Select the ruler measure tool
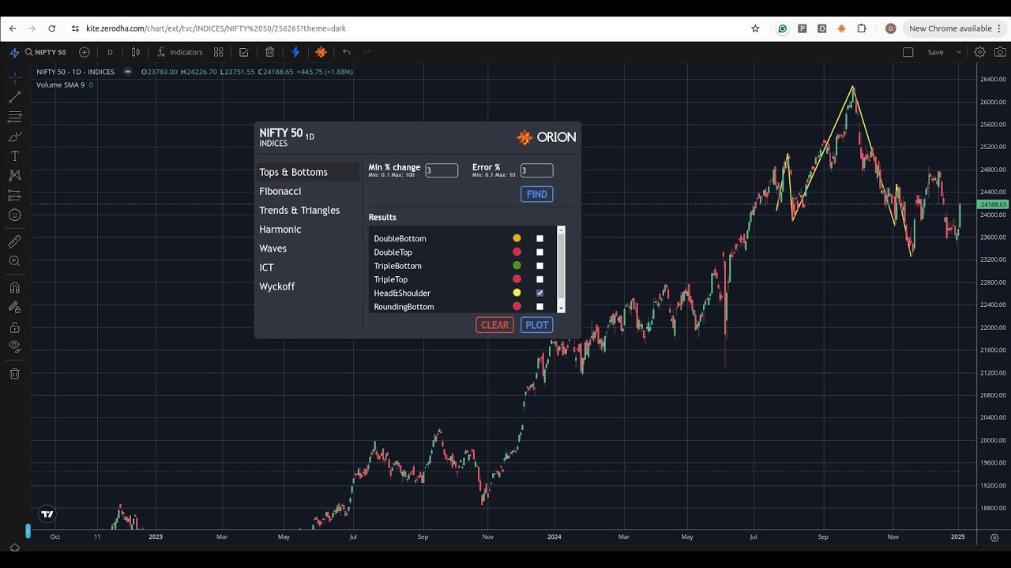 pyautogui.click(x=14, y=241)
